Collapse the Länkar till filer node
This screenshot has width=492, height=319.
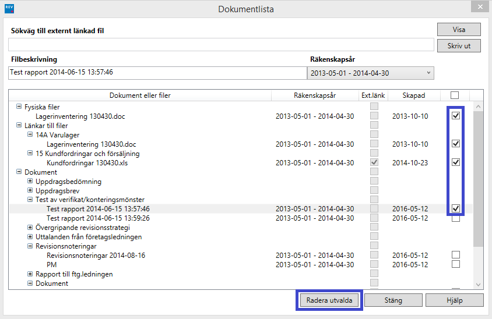point(19,125)
